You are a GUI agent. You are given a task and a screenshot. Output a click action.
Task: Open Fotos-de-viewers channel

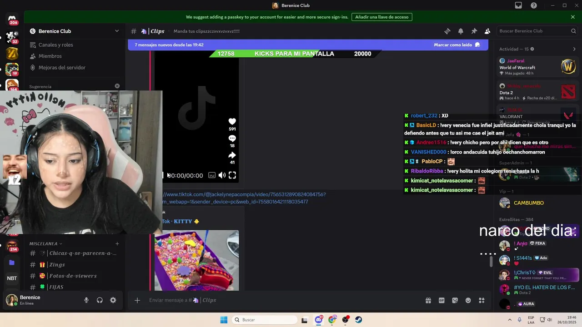[75, 276]
